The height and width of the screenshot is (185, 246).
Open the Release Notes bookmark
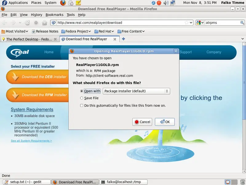(45, 31)
